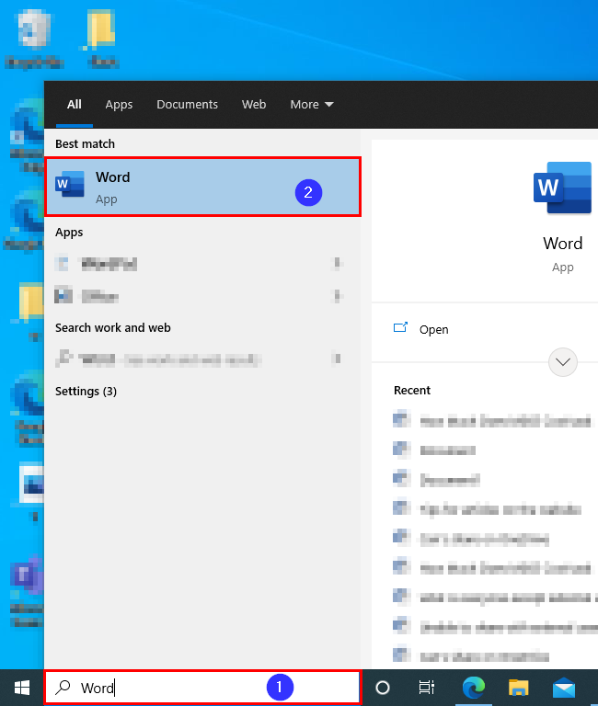Click the Cortana circle icon in the taskbar
598x706 pixels.
[382, 688]
